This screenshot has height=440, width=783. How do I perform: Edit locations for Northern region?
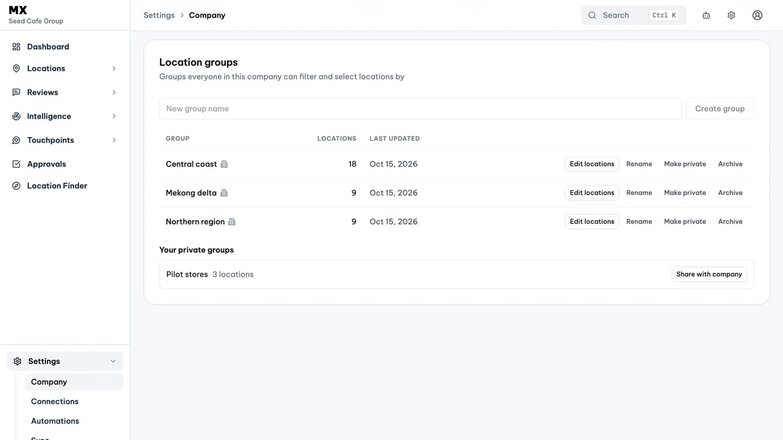pos(592,222)
